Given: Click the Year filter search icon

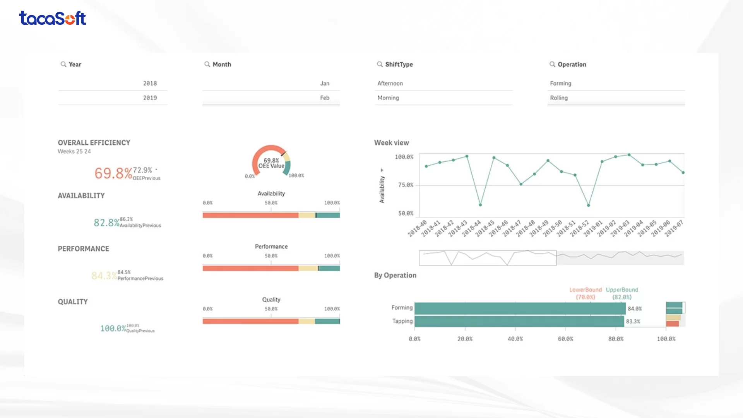Looking at the screenshot, I should click(63, 64).
